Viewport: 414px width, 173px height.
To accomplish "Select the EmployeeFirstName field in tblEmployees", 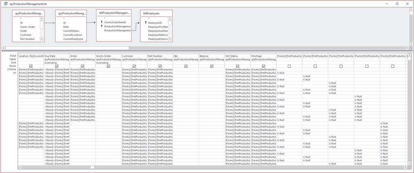I will (x=158, y=27).
